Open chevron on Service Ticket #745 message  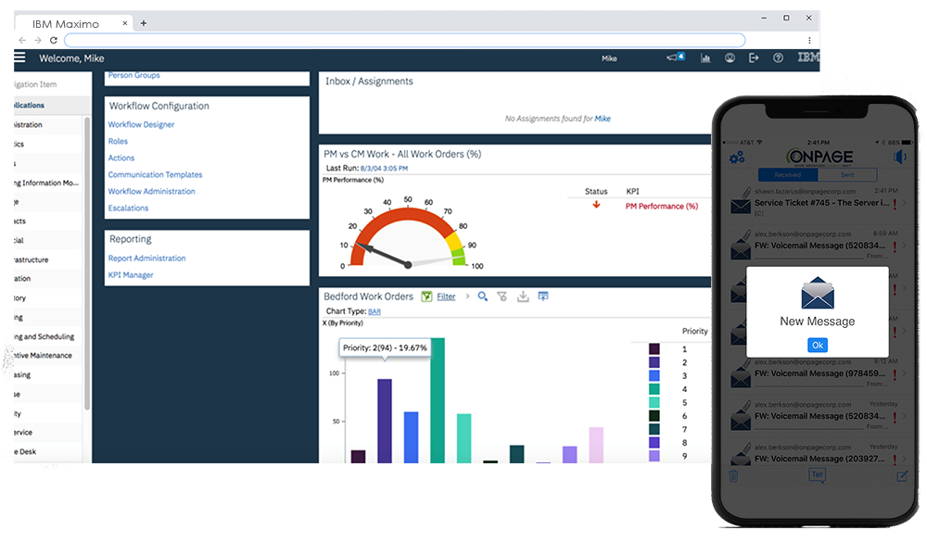pos(904,203)
